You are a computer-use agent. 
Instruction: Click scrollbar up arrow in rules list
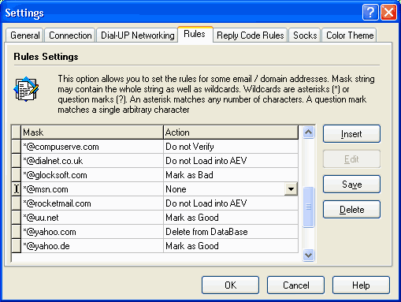point(309,132)
